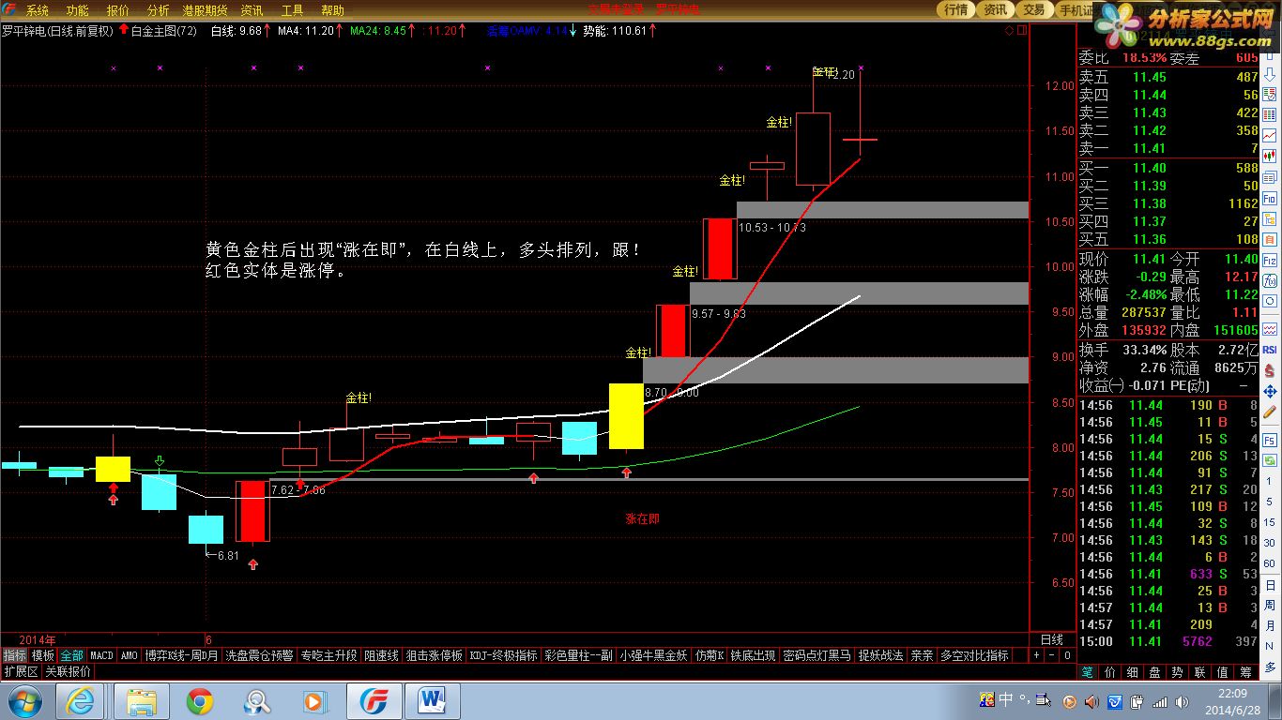Open the 关联报价 tab

point(68,671)
